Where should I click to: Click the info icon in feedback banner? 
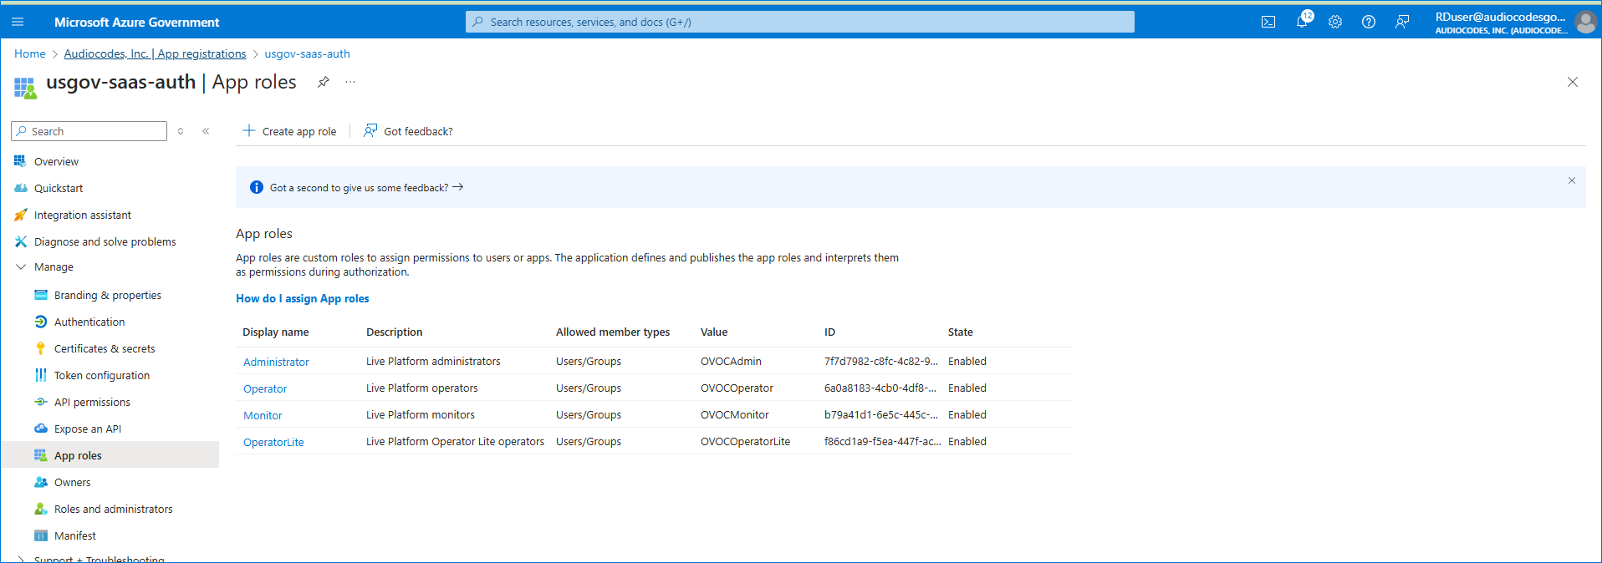click(257, 187)
